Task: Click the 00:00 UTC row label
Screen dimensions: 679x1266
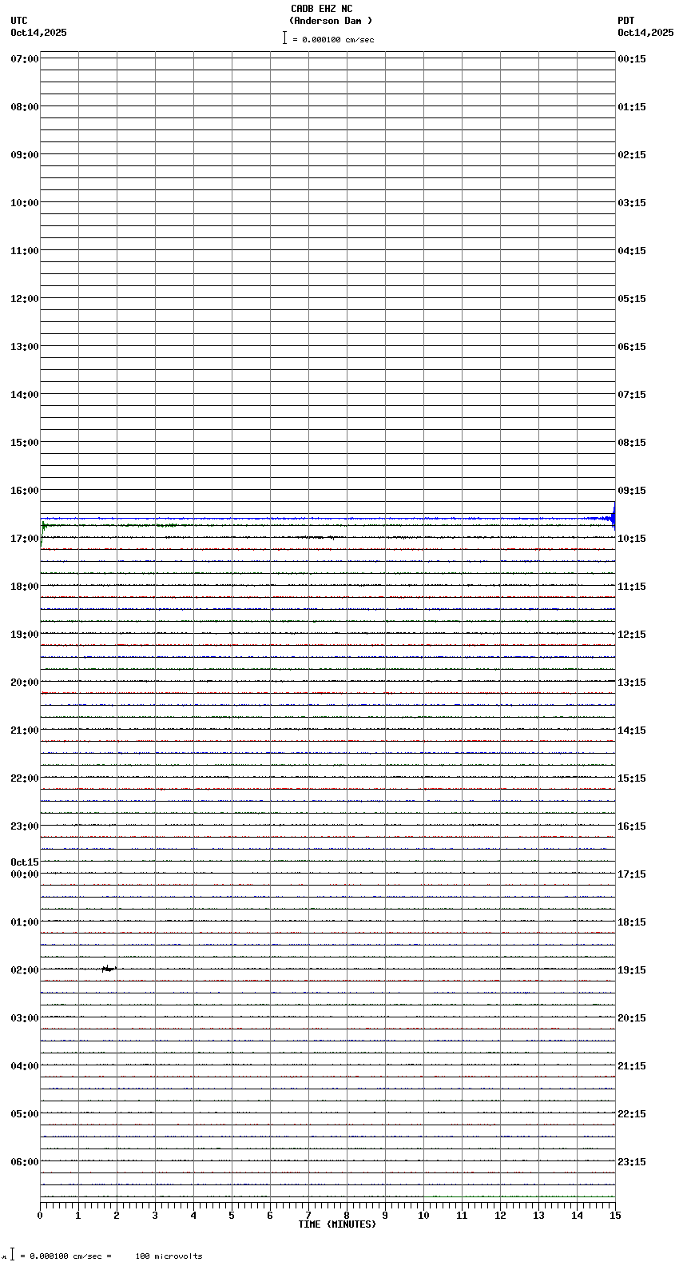Action: pyautogui.click(x=25, y=874)
